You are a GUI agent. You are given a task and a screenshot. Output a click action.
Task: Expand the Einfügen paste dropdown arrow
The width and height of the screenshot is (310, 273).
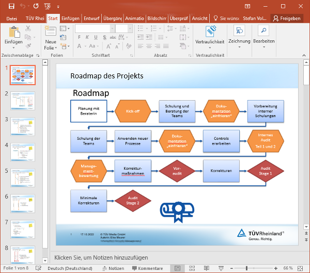13,47
